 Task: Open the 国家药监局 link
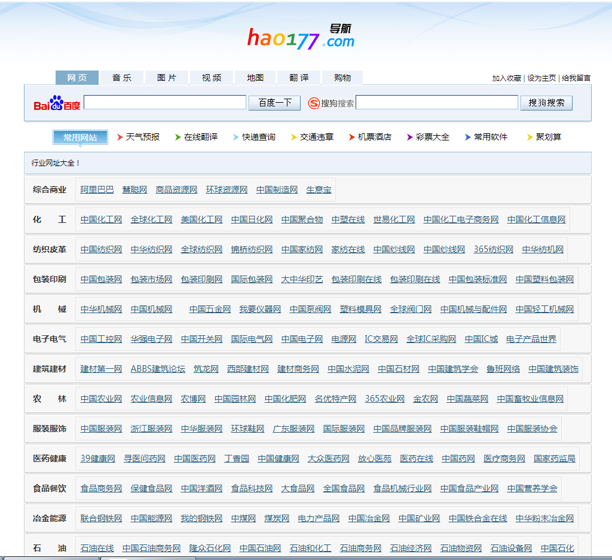554,458
